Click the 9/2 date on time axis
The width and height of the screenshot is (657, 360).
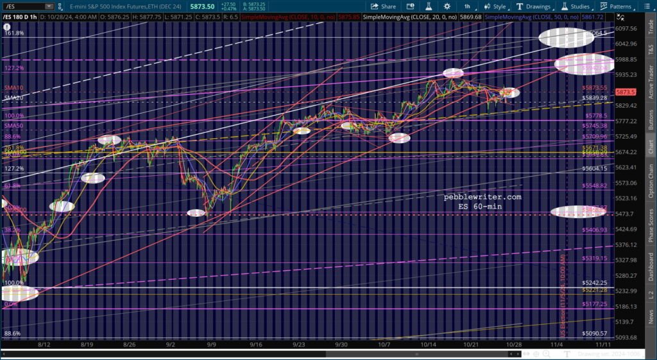(x=171, y=344)
